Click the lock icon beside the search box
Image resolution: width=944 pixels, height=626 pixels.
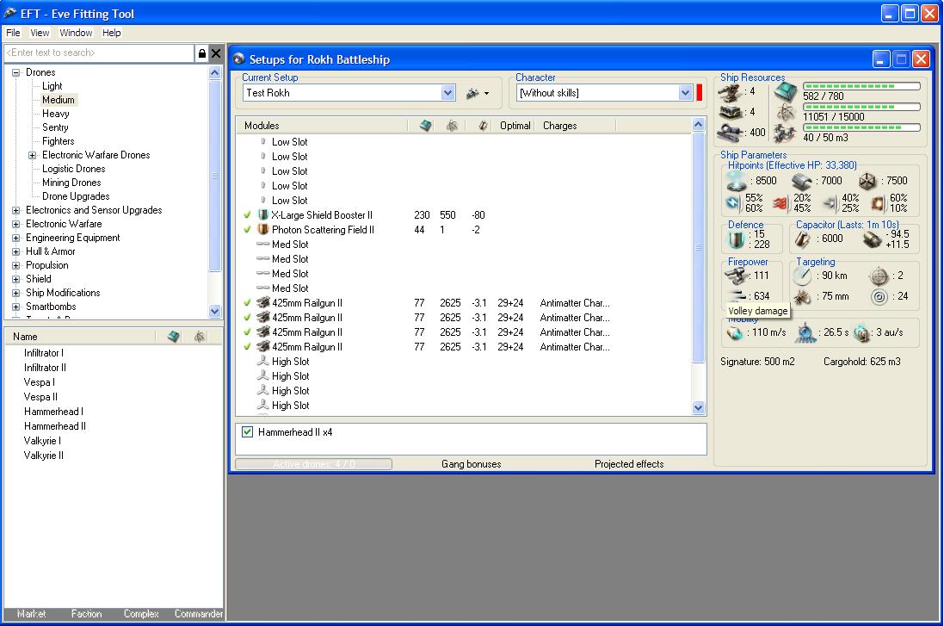tap(202, 53)
